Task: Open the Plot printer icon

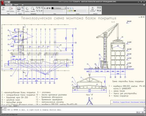Action: pos(19,8)
